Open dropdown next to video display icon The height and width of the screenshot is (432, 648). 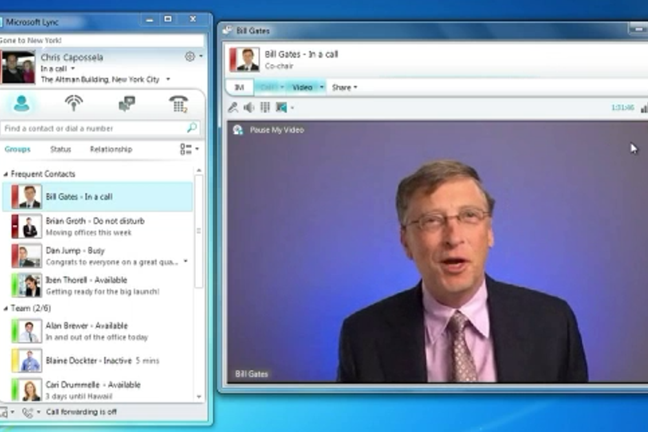pyautogui.click(x=292, y=108)
